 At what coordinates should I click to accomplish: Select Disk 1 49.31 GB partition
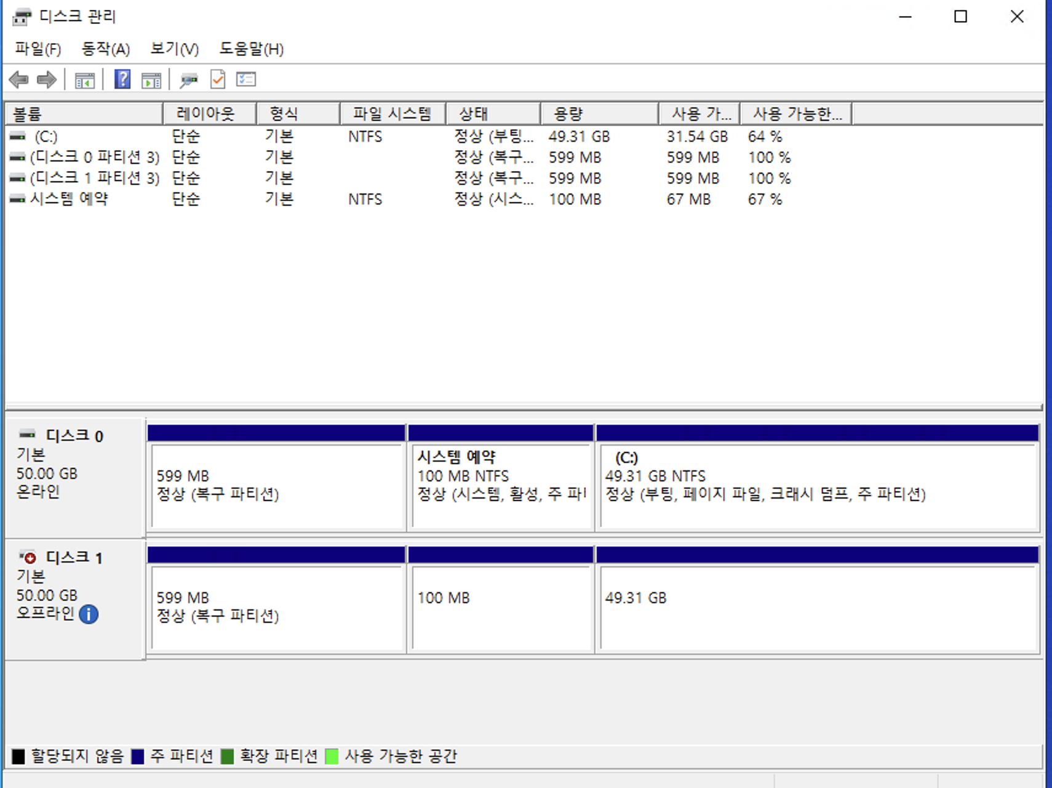tap(818, 600)
